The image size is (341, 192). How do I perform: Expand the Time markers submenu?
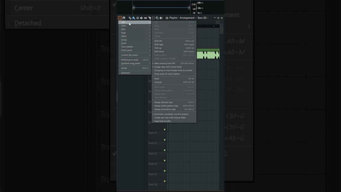tap(135, 47)
